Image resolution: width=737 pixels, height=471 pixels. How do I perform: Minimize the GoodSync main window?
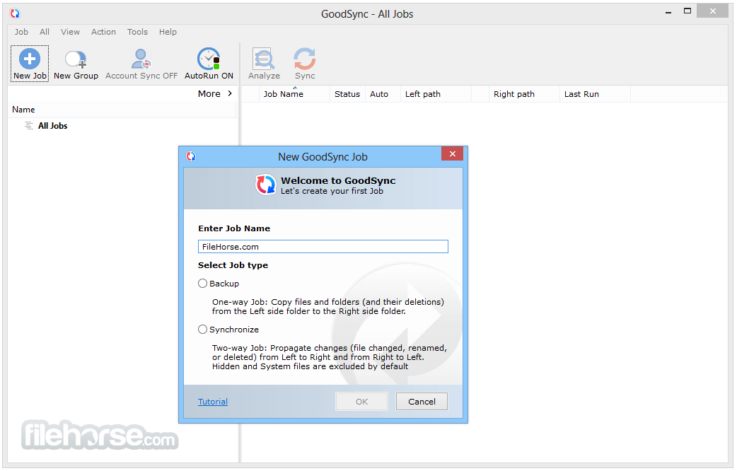click(668, 11)
